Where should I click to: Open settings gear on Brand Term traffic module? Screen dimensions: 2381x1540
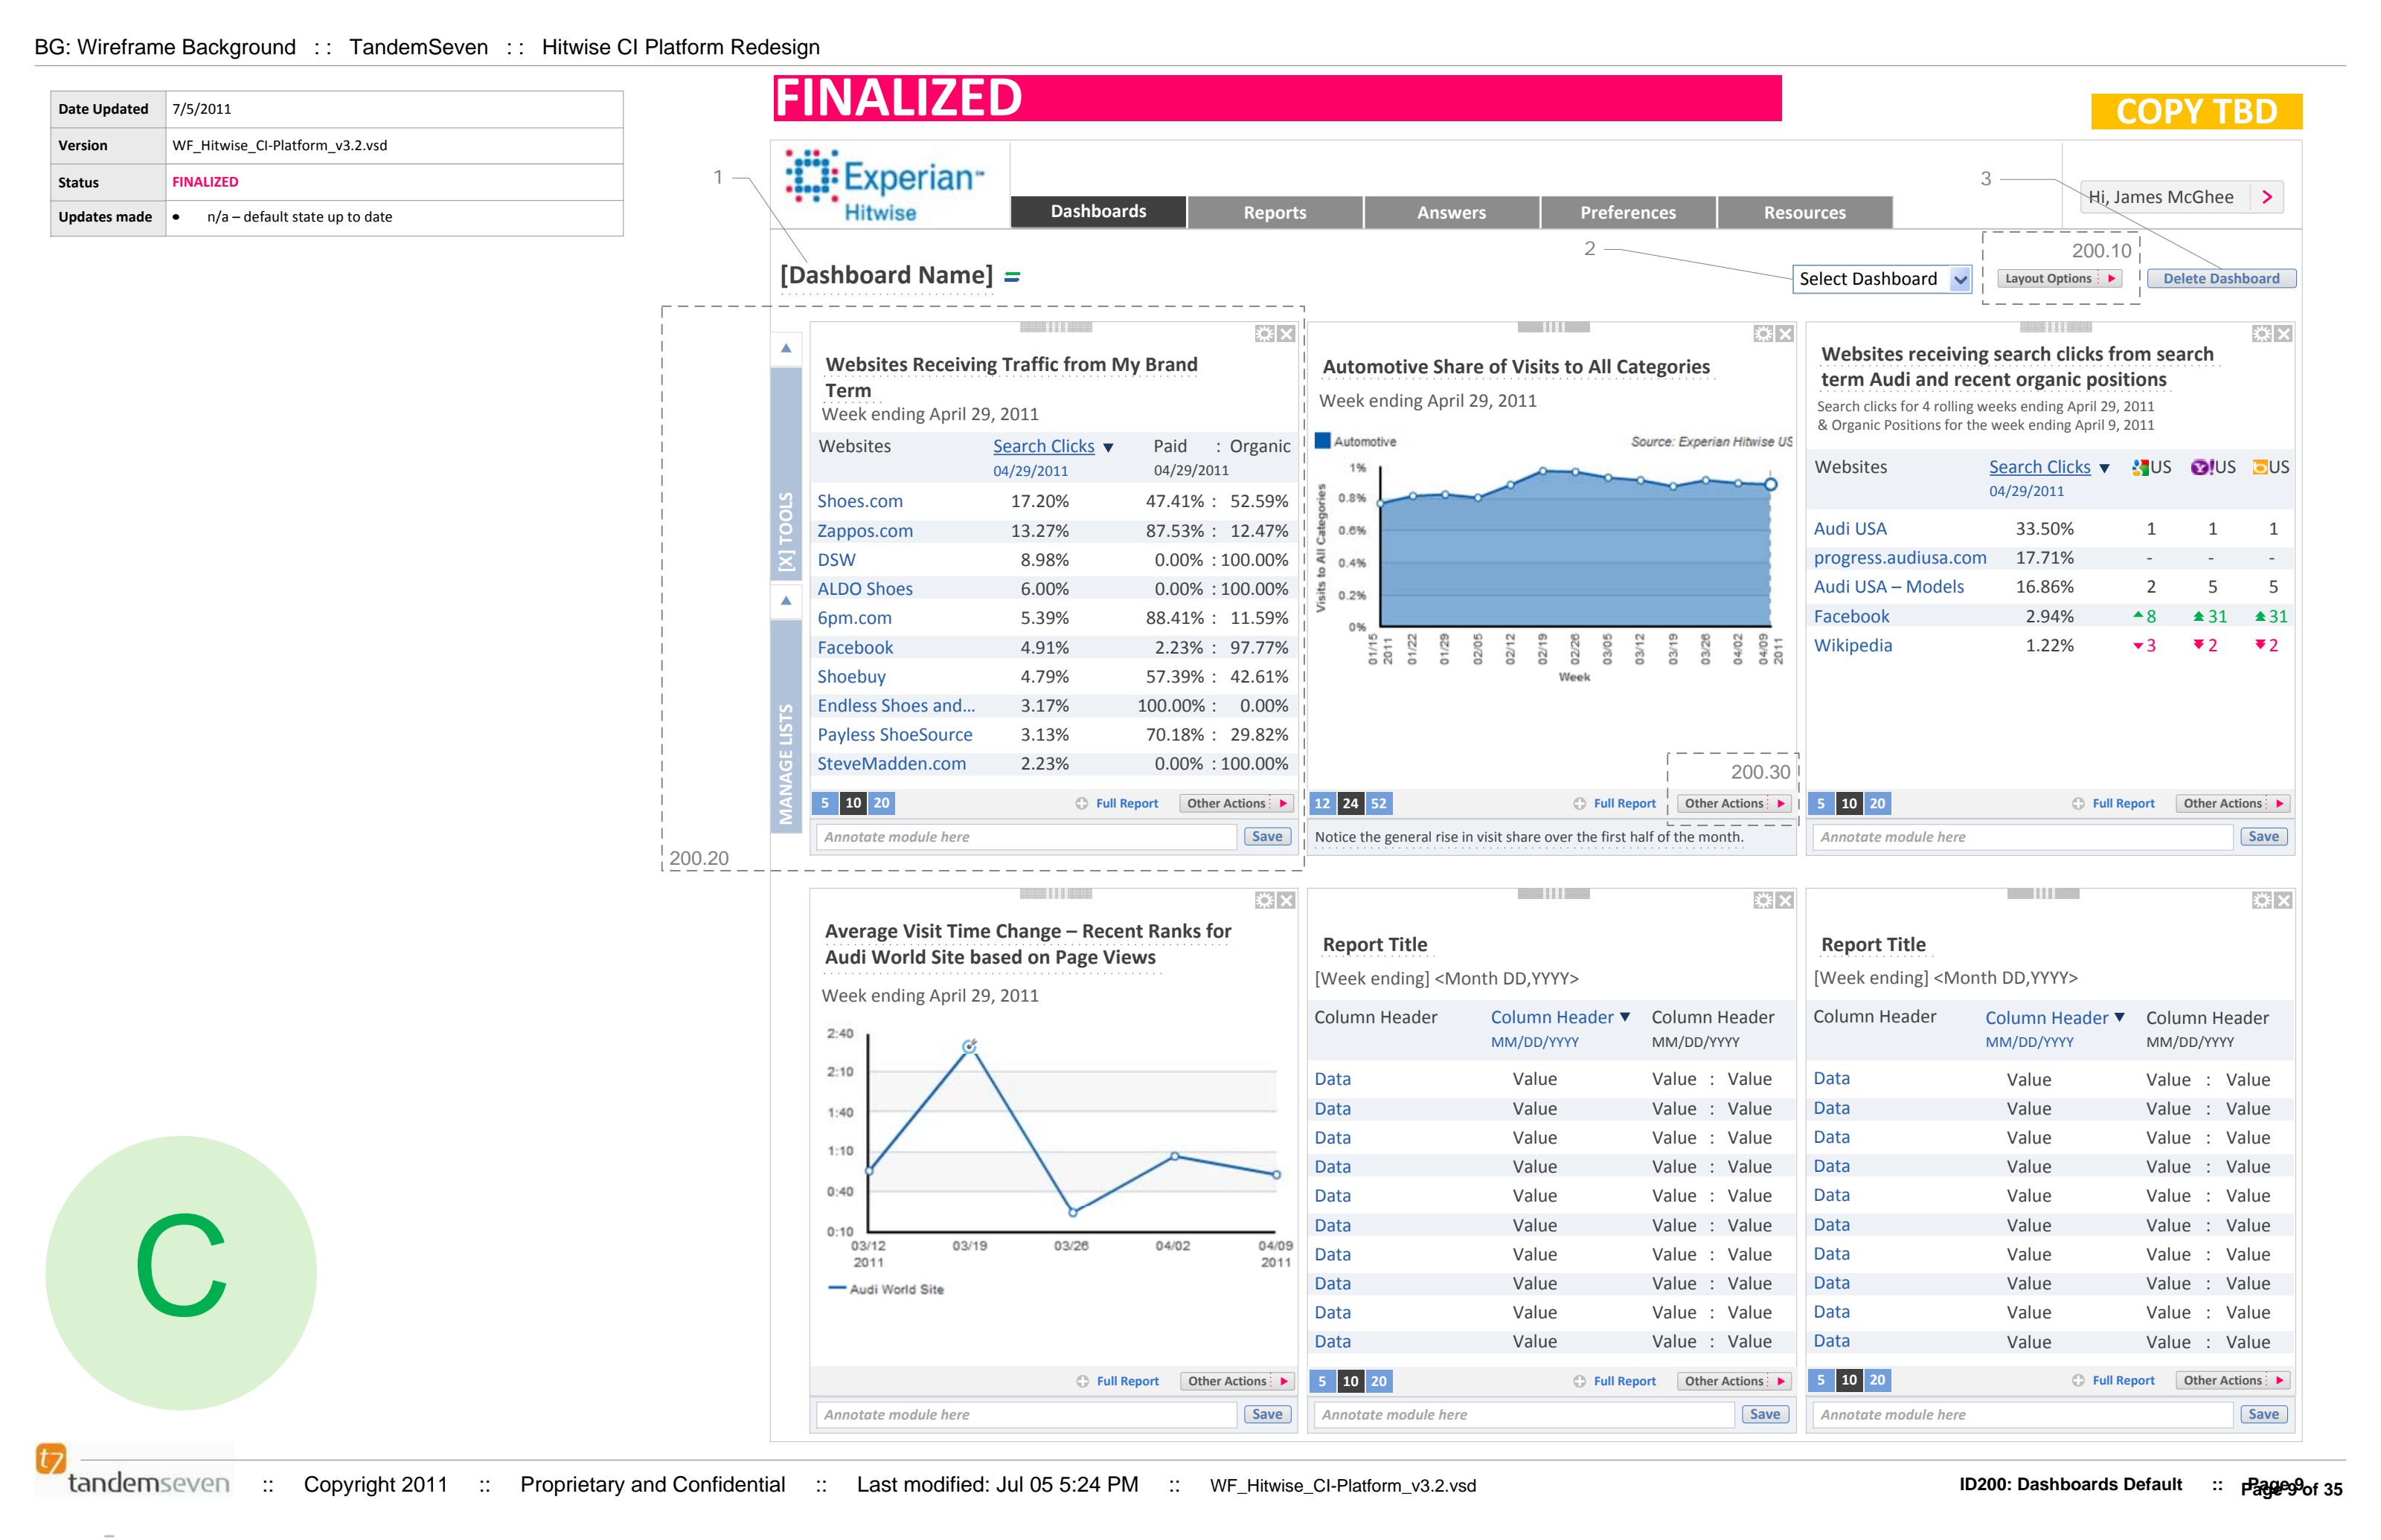[x=1264, y=334]
